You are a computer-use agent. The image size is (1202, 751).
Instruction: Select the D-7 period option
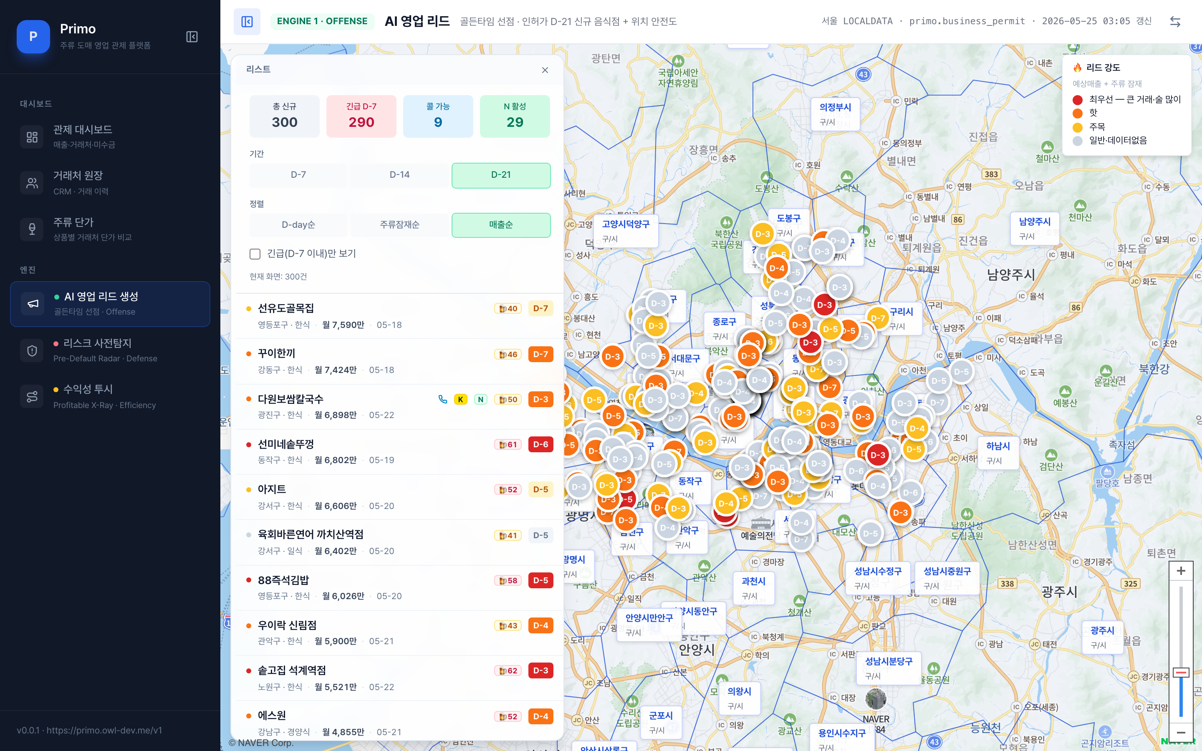[298, 175]
